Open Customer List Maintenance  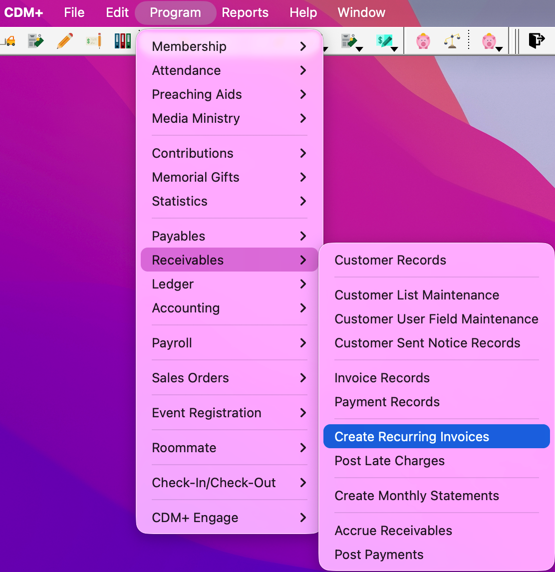[x=436, y=295]
